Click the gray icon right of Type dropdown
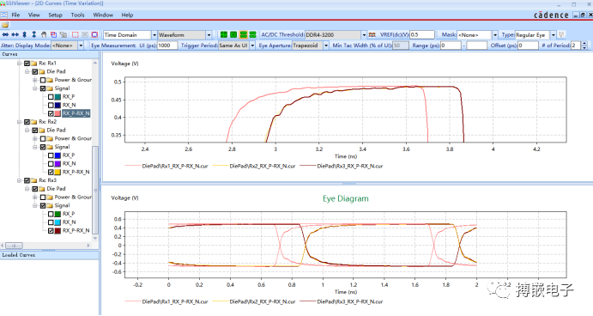This screenshot has height=316, width=593. click(561, 35)
